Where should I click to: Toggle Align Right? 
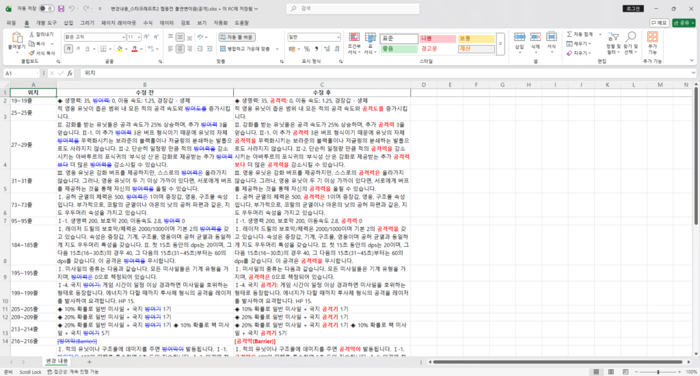point(190,49)
